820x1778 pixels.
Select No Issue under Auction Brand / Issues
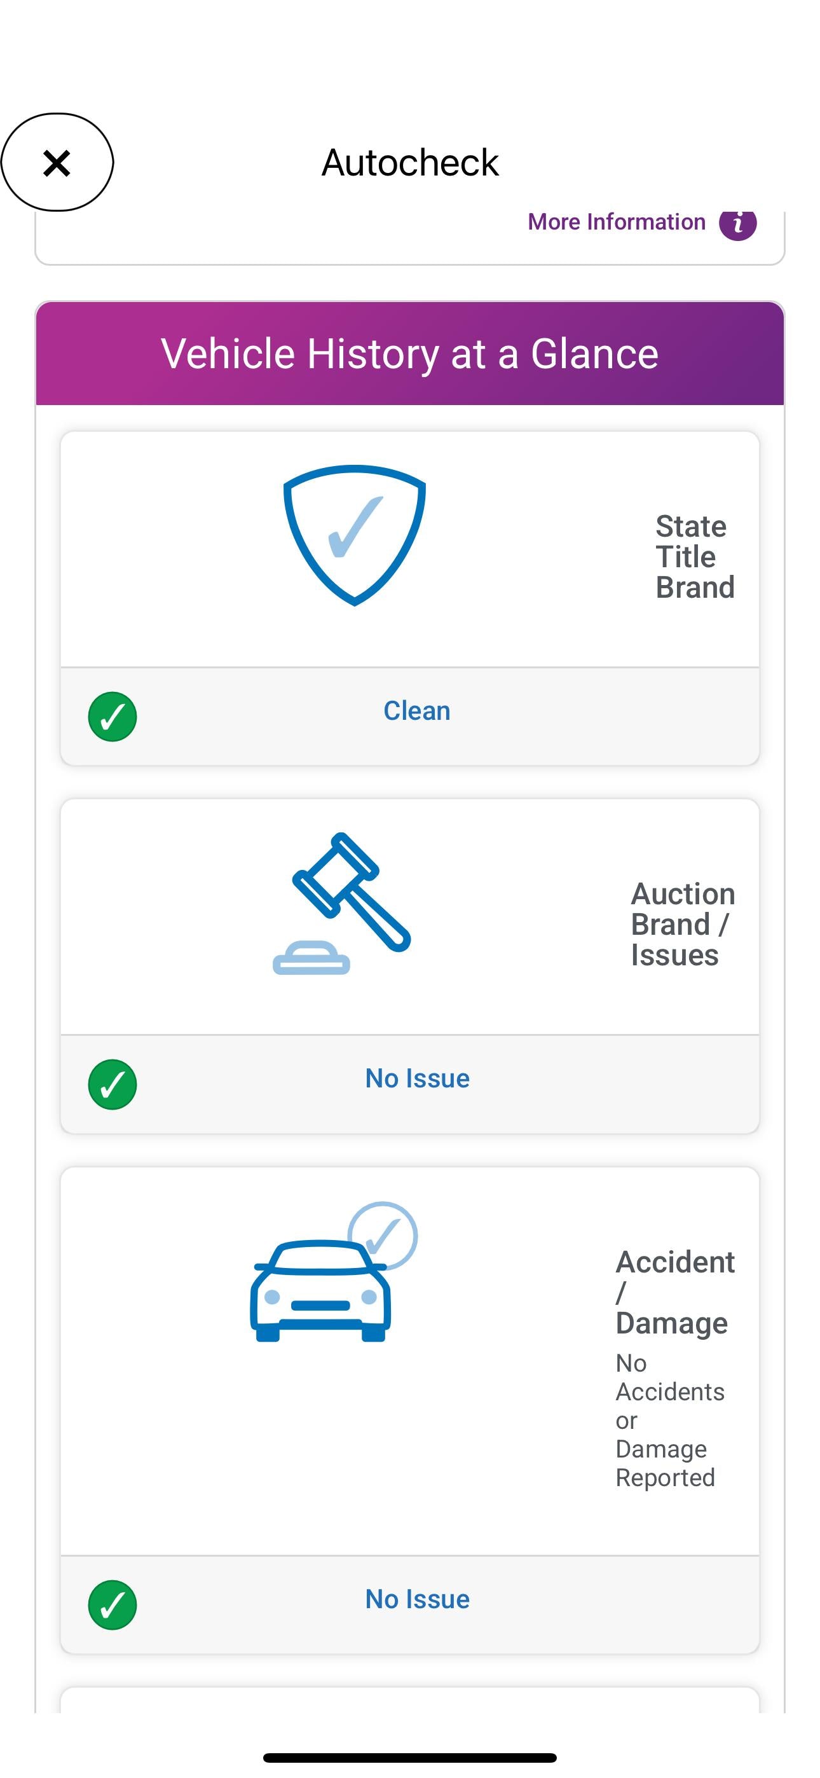coord(417,1079)
